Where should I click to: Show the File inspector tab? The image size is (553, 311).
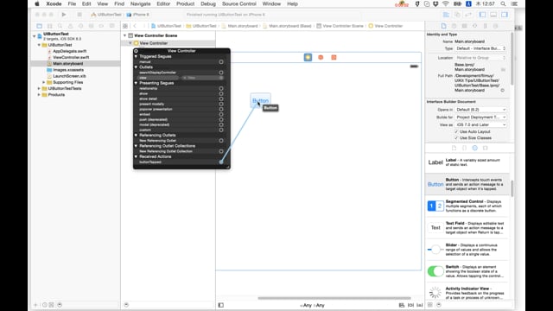click(x=443, y=26)
